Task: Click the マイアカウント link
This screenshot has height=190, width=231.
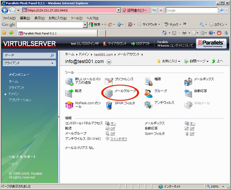Action: pyautogui.click(x=115, y=44)
